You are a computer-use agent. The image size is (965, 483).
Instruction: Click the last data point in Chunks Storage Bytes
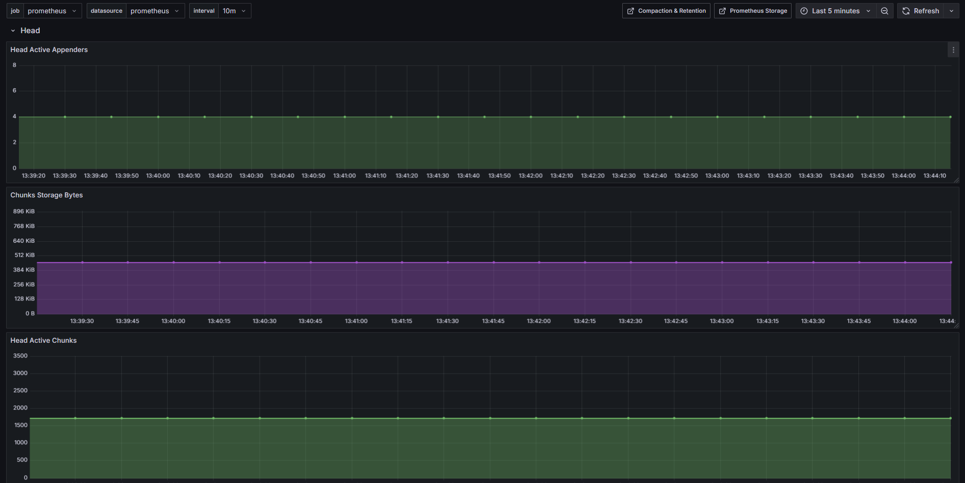(951, 263)
